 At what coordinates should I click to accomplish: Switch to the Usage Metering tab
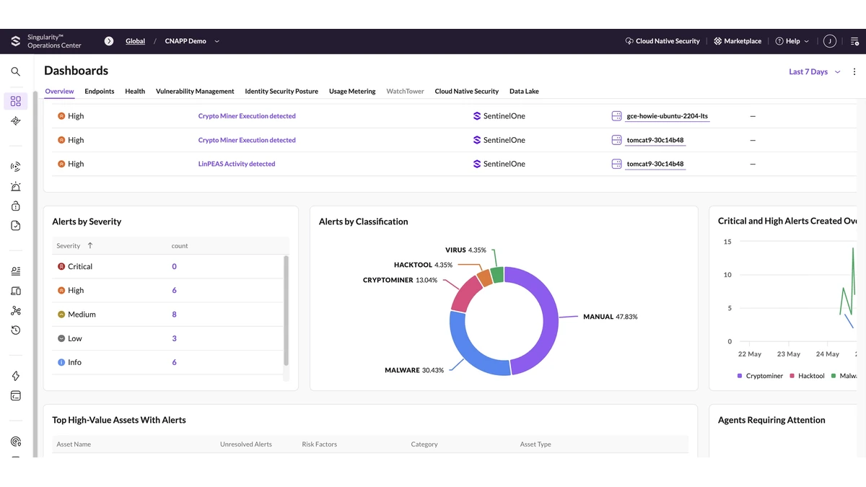352,92
